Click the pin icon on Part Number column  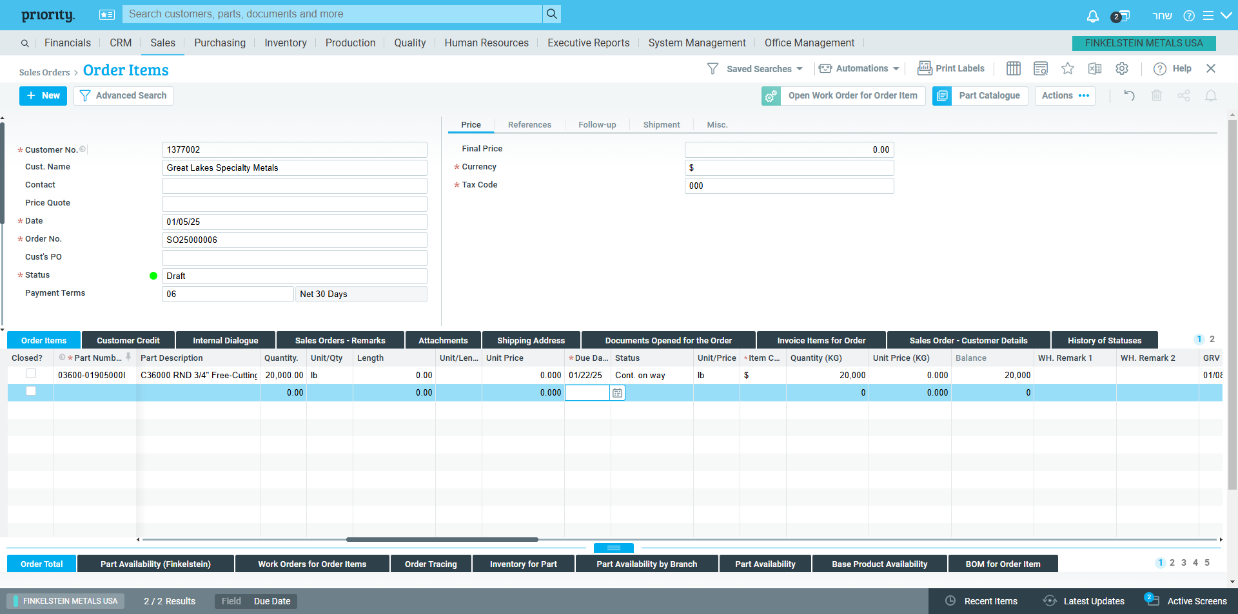(128, 357)
